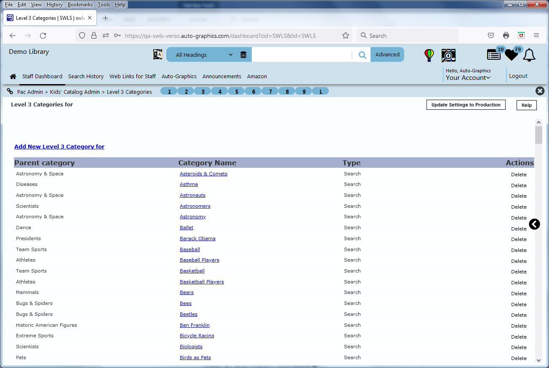549x368 pixels.
Task: Bookmark this page with star icon
Action: coord(346,36)
